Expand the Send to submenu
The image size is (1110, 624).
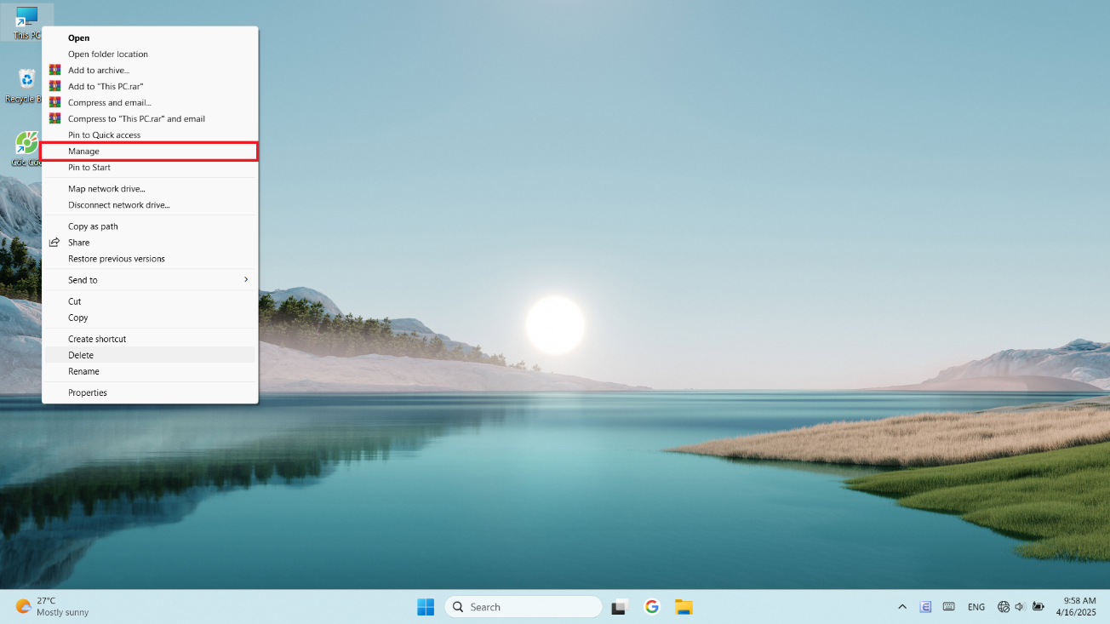point(150,280)
